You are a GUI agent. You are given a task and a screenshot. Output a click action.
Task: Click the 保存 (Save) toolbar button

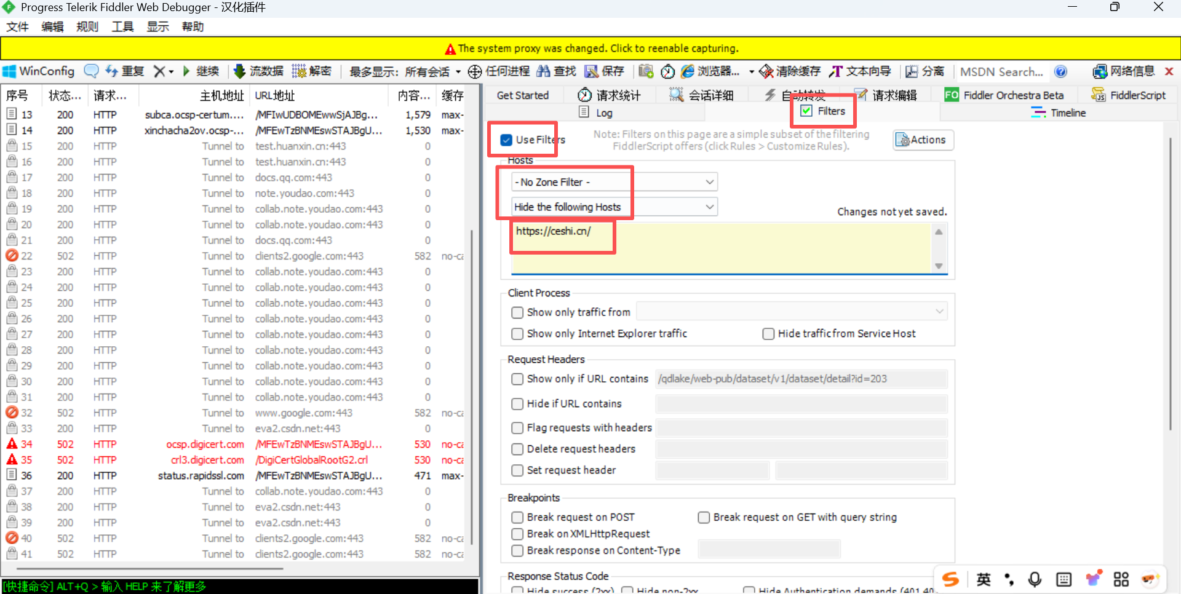tap(604, 71)
